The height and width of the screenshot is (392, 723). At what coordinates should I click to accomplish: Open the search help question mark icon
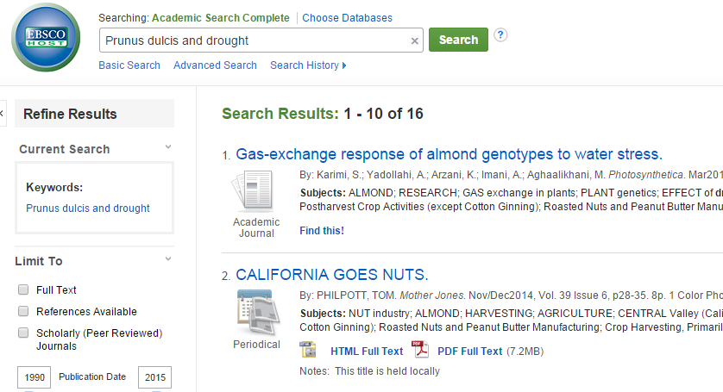[x=500, y=35]
